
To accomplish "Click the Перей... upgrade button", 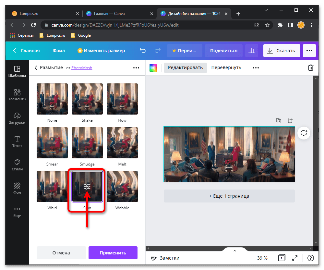I will tap(185, 51).
